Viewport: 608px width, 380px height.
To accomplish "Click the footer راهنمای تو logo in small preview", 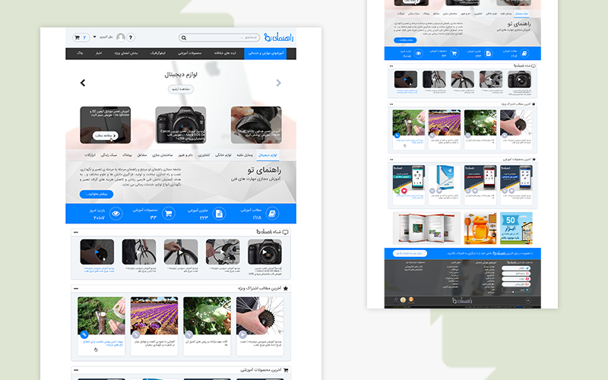I will tap(462, 301).
